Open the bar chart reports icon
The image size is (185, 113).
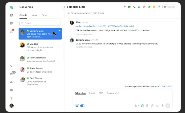[x=11, y=82]
